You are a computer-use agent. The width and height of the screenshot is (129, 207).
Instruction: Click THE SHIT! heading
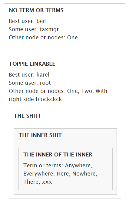(27, 116)
